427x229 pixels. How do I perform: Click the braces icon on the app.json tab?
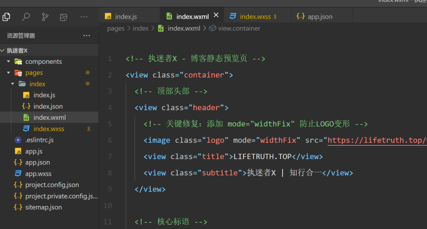[x=300, y=16]
